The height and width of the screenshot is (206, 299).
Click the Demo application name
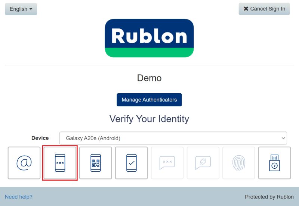pos(149,78)
